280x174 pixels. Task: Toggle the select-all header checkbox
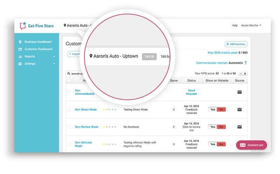[69, 81]
